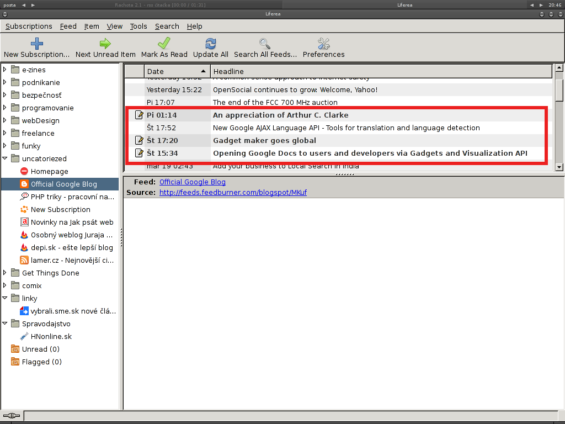Screen dimensions: 565x424
Task: Click the Liferea entry in the top panel
Action: pos(404,5)
